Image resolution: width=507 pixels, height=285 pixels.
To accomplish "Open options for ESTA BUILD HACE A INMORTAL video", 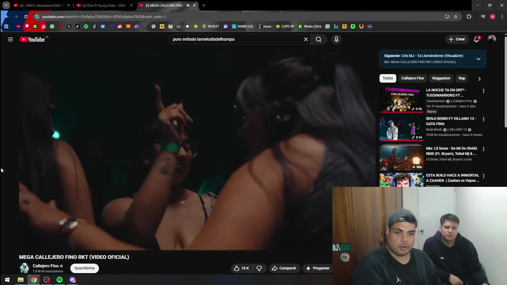I will point(483,176).
